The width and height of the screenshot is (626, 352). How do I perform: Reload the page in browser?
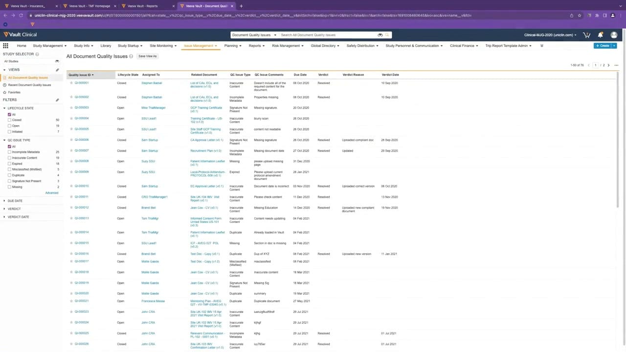coord(21,15)
